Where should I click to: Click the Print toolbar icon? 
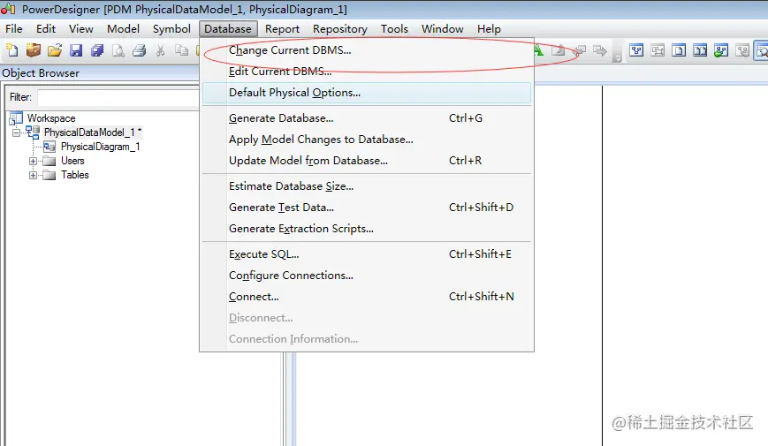tap(139, 50)
